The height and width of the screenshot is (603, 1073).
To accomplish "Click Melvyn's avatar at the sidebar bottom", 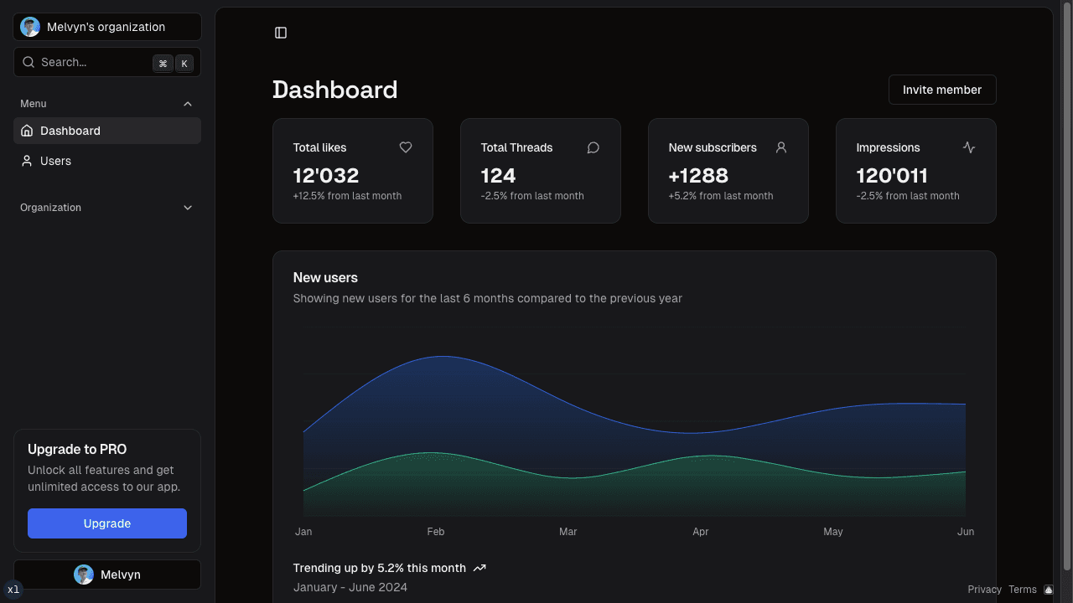I will click(x=84, y=575).
